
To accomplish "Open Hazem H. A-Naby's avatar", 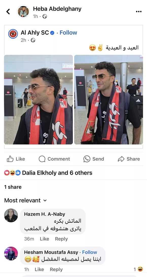I will pos(11,215).
